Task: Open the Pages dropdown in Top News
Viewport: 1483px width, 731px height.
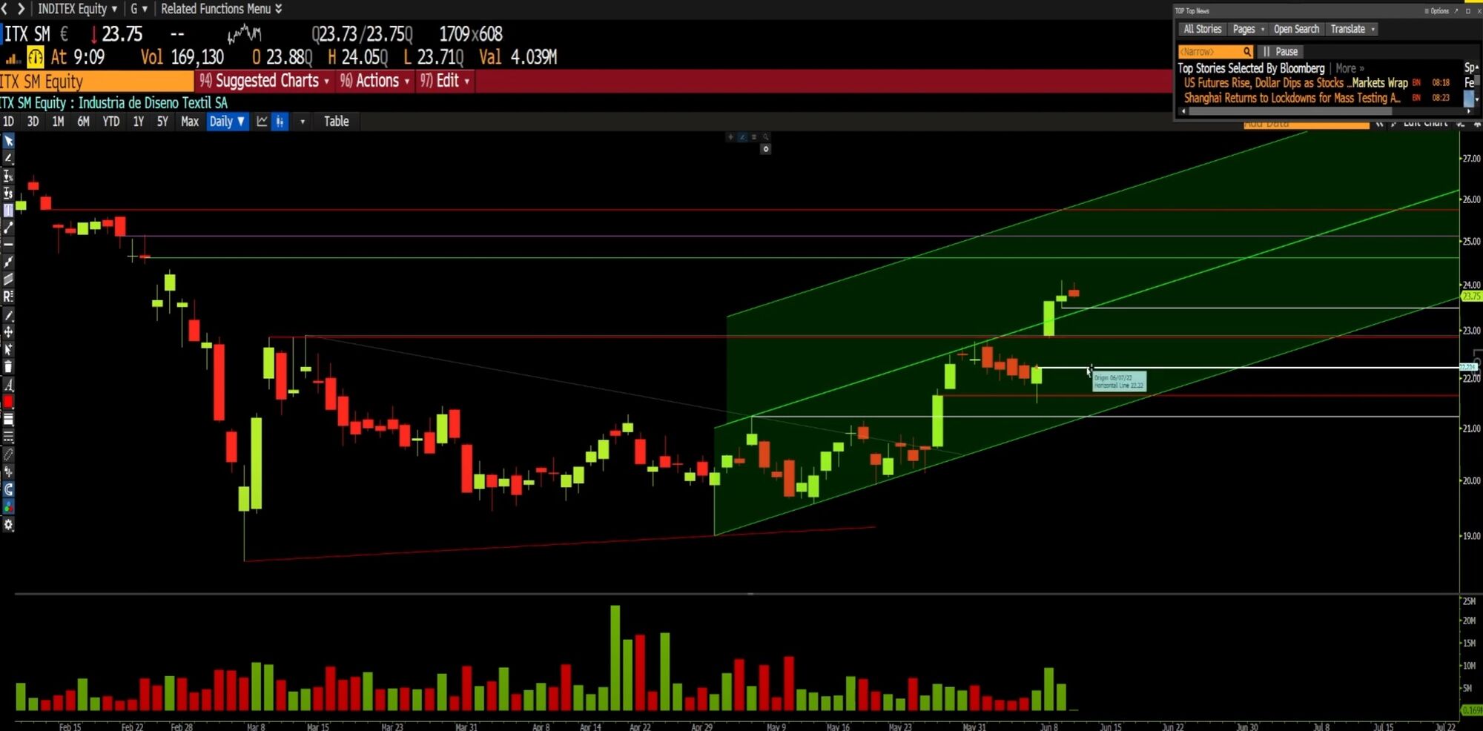Action: [1248, 29]
